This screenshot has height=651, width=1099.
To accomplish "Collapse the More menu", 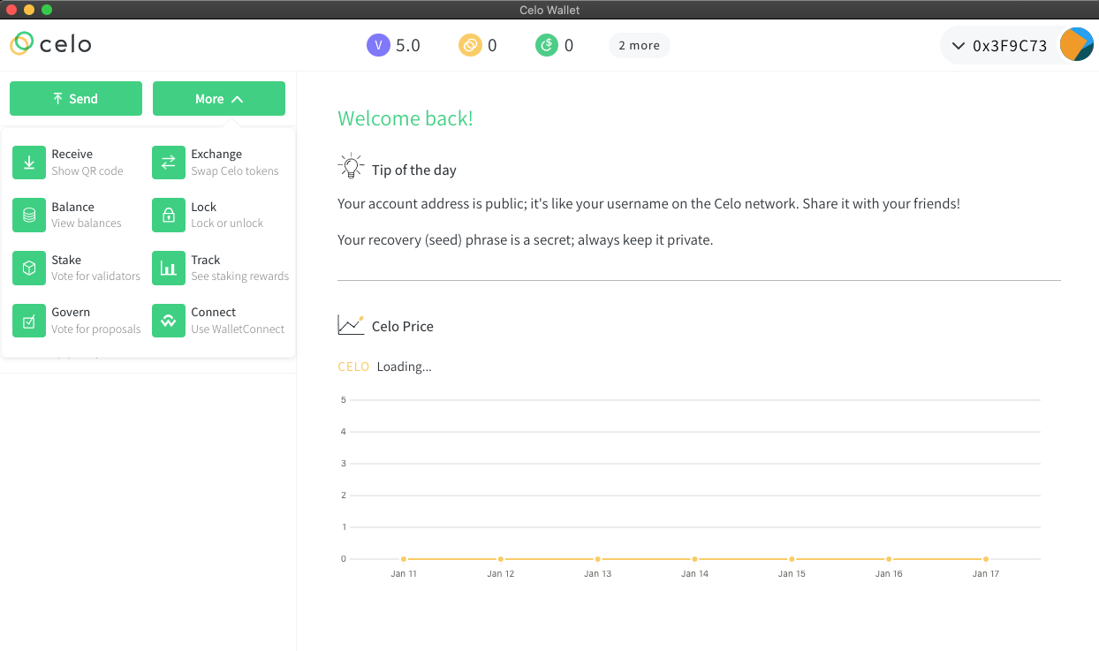I will [x=219, y=98].
